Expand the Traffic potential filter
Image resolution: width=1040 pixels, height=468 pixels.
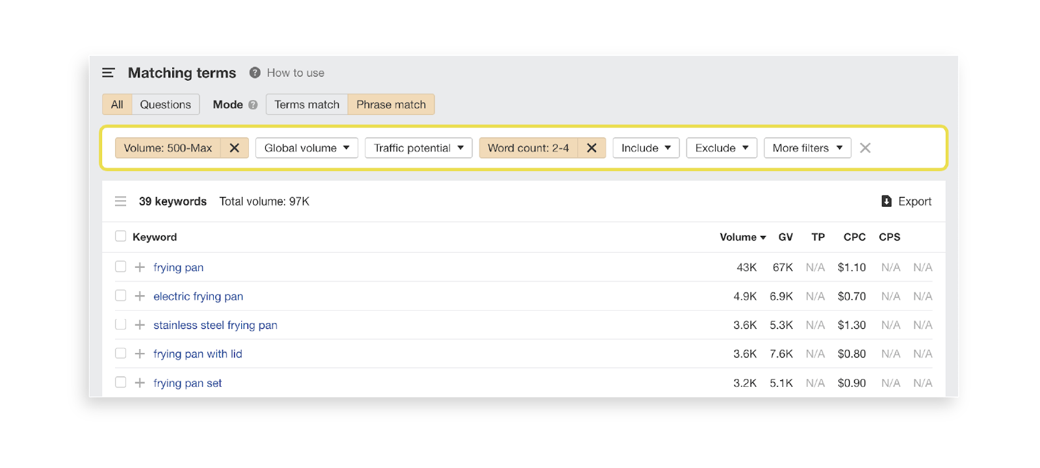(x=419, y=148)
